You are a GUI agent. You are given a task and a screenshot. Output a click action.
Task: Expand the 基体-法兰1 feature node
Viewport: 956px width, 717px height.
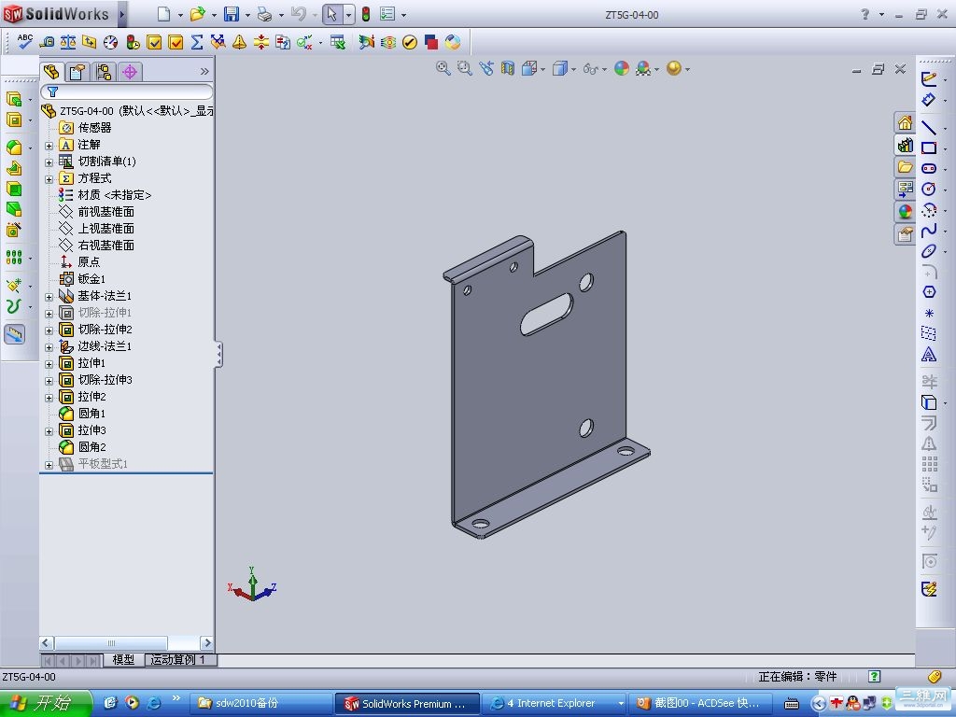coord(49,297)
